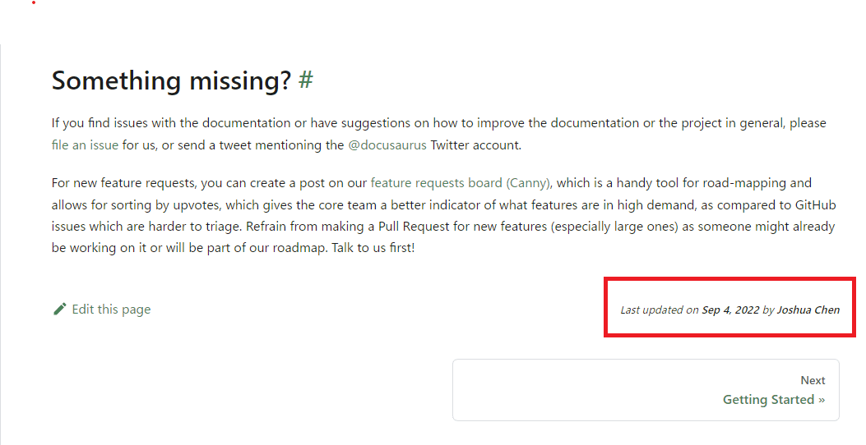
Task: Open the file an issue link
Action: 85,145
